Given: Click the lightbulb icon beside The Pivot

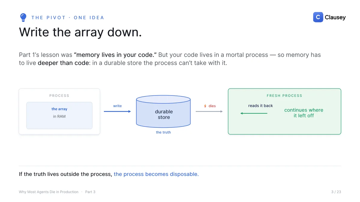Looking at the screenshot, I should (x=23, y=18).
